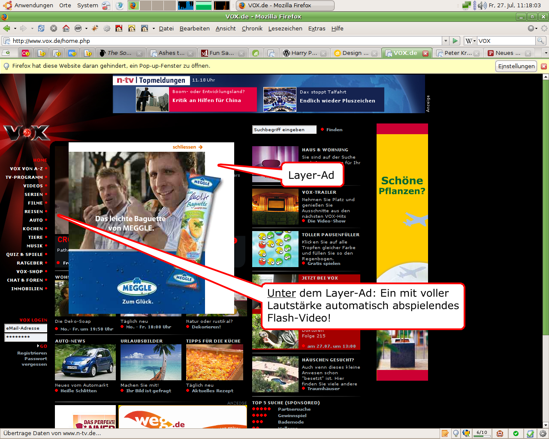This screenshot has height=439, width=549.
Task: Click the green checkmark circle in status bar
Action: coord(516,433)
